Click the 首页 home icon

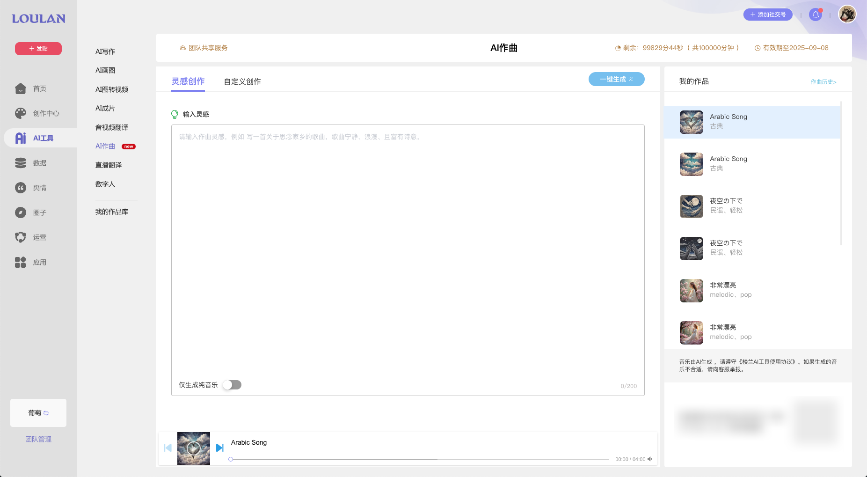coord(21,88)
